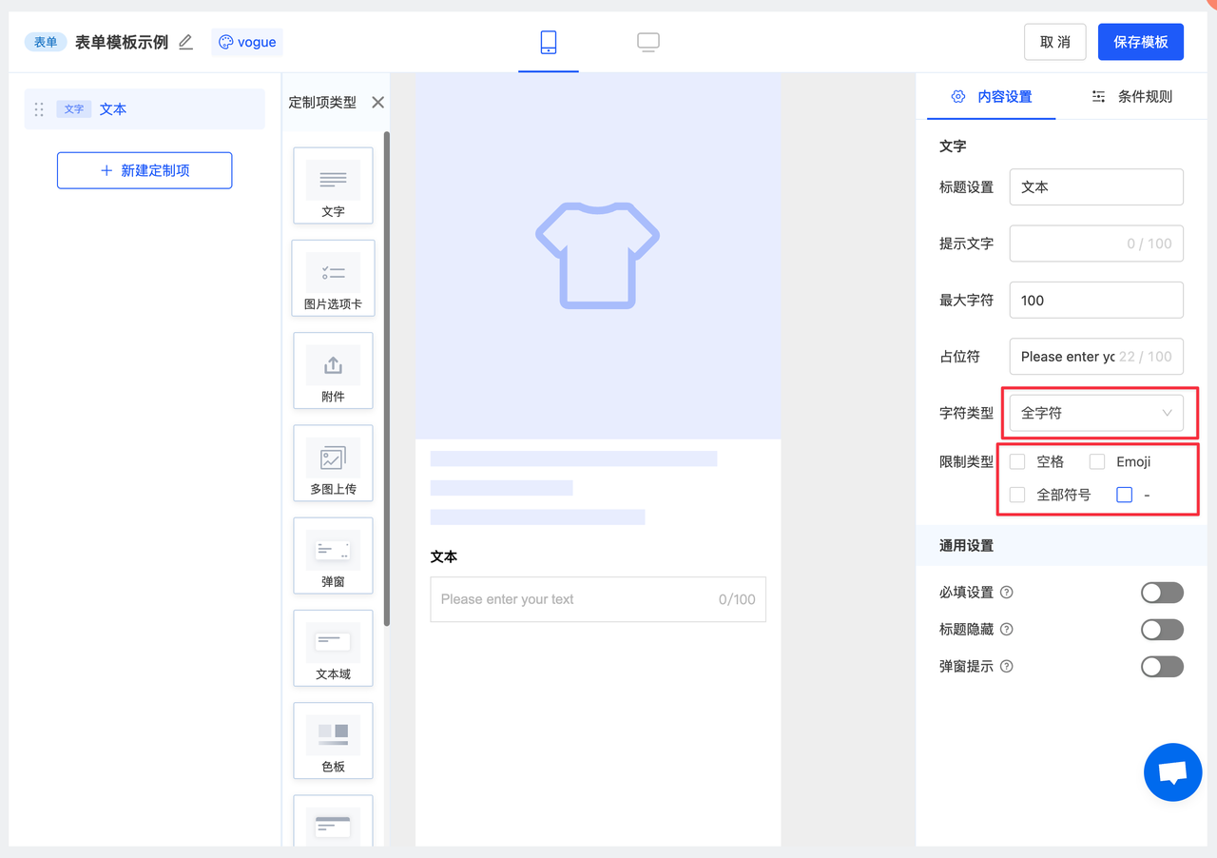The image size is (1217, 858).
Task: Click the T-shirt product placeholder image
Action: click(x=598, y=255)
